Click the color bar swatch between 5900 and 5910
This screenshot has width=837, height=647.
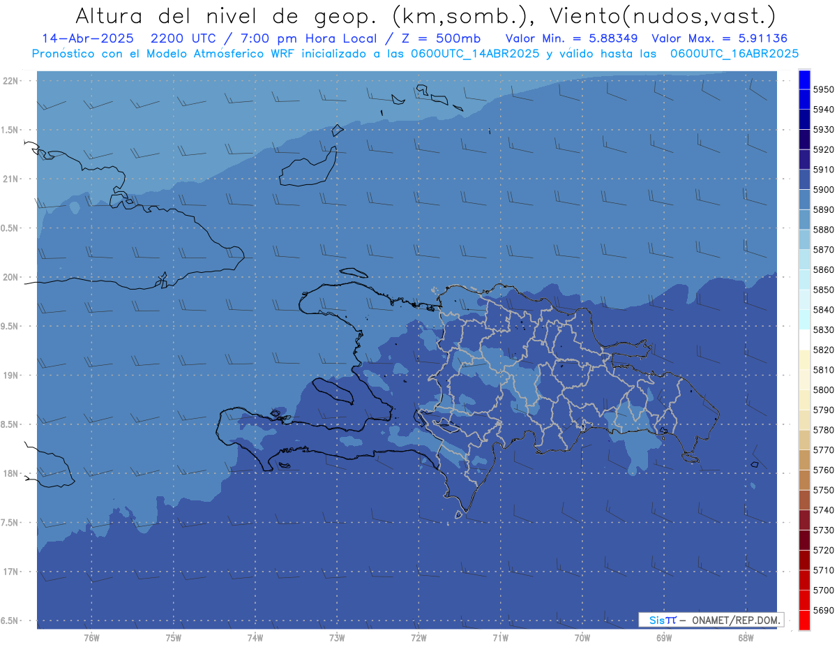(x=804, y=179)
